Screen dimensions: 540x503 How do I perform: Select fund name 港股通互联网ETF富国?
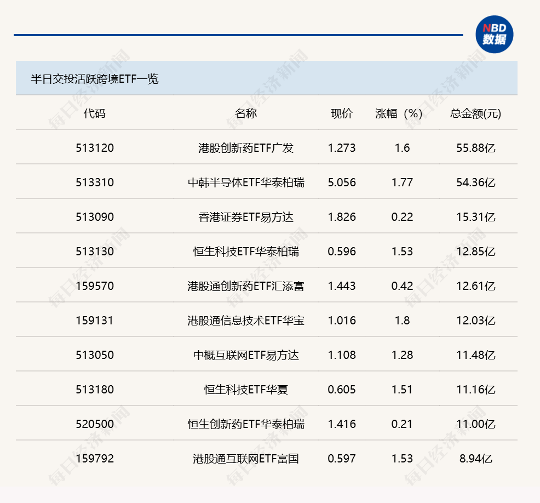pyautogui.click(x=246, y=458)
